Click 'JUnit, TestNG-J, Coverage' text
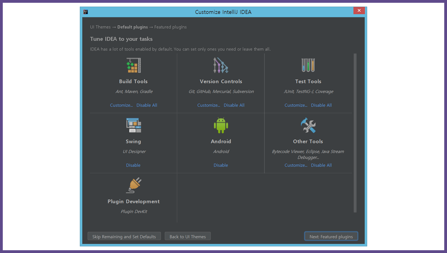This screenshot has width=447, height=253. 309,92
